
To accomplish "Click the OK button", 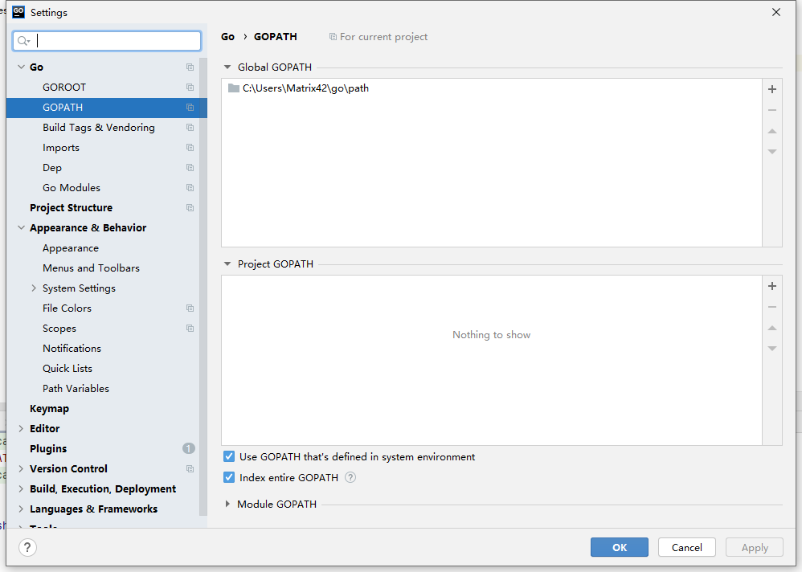I will [x=620, y=547].
